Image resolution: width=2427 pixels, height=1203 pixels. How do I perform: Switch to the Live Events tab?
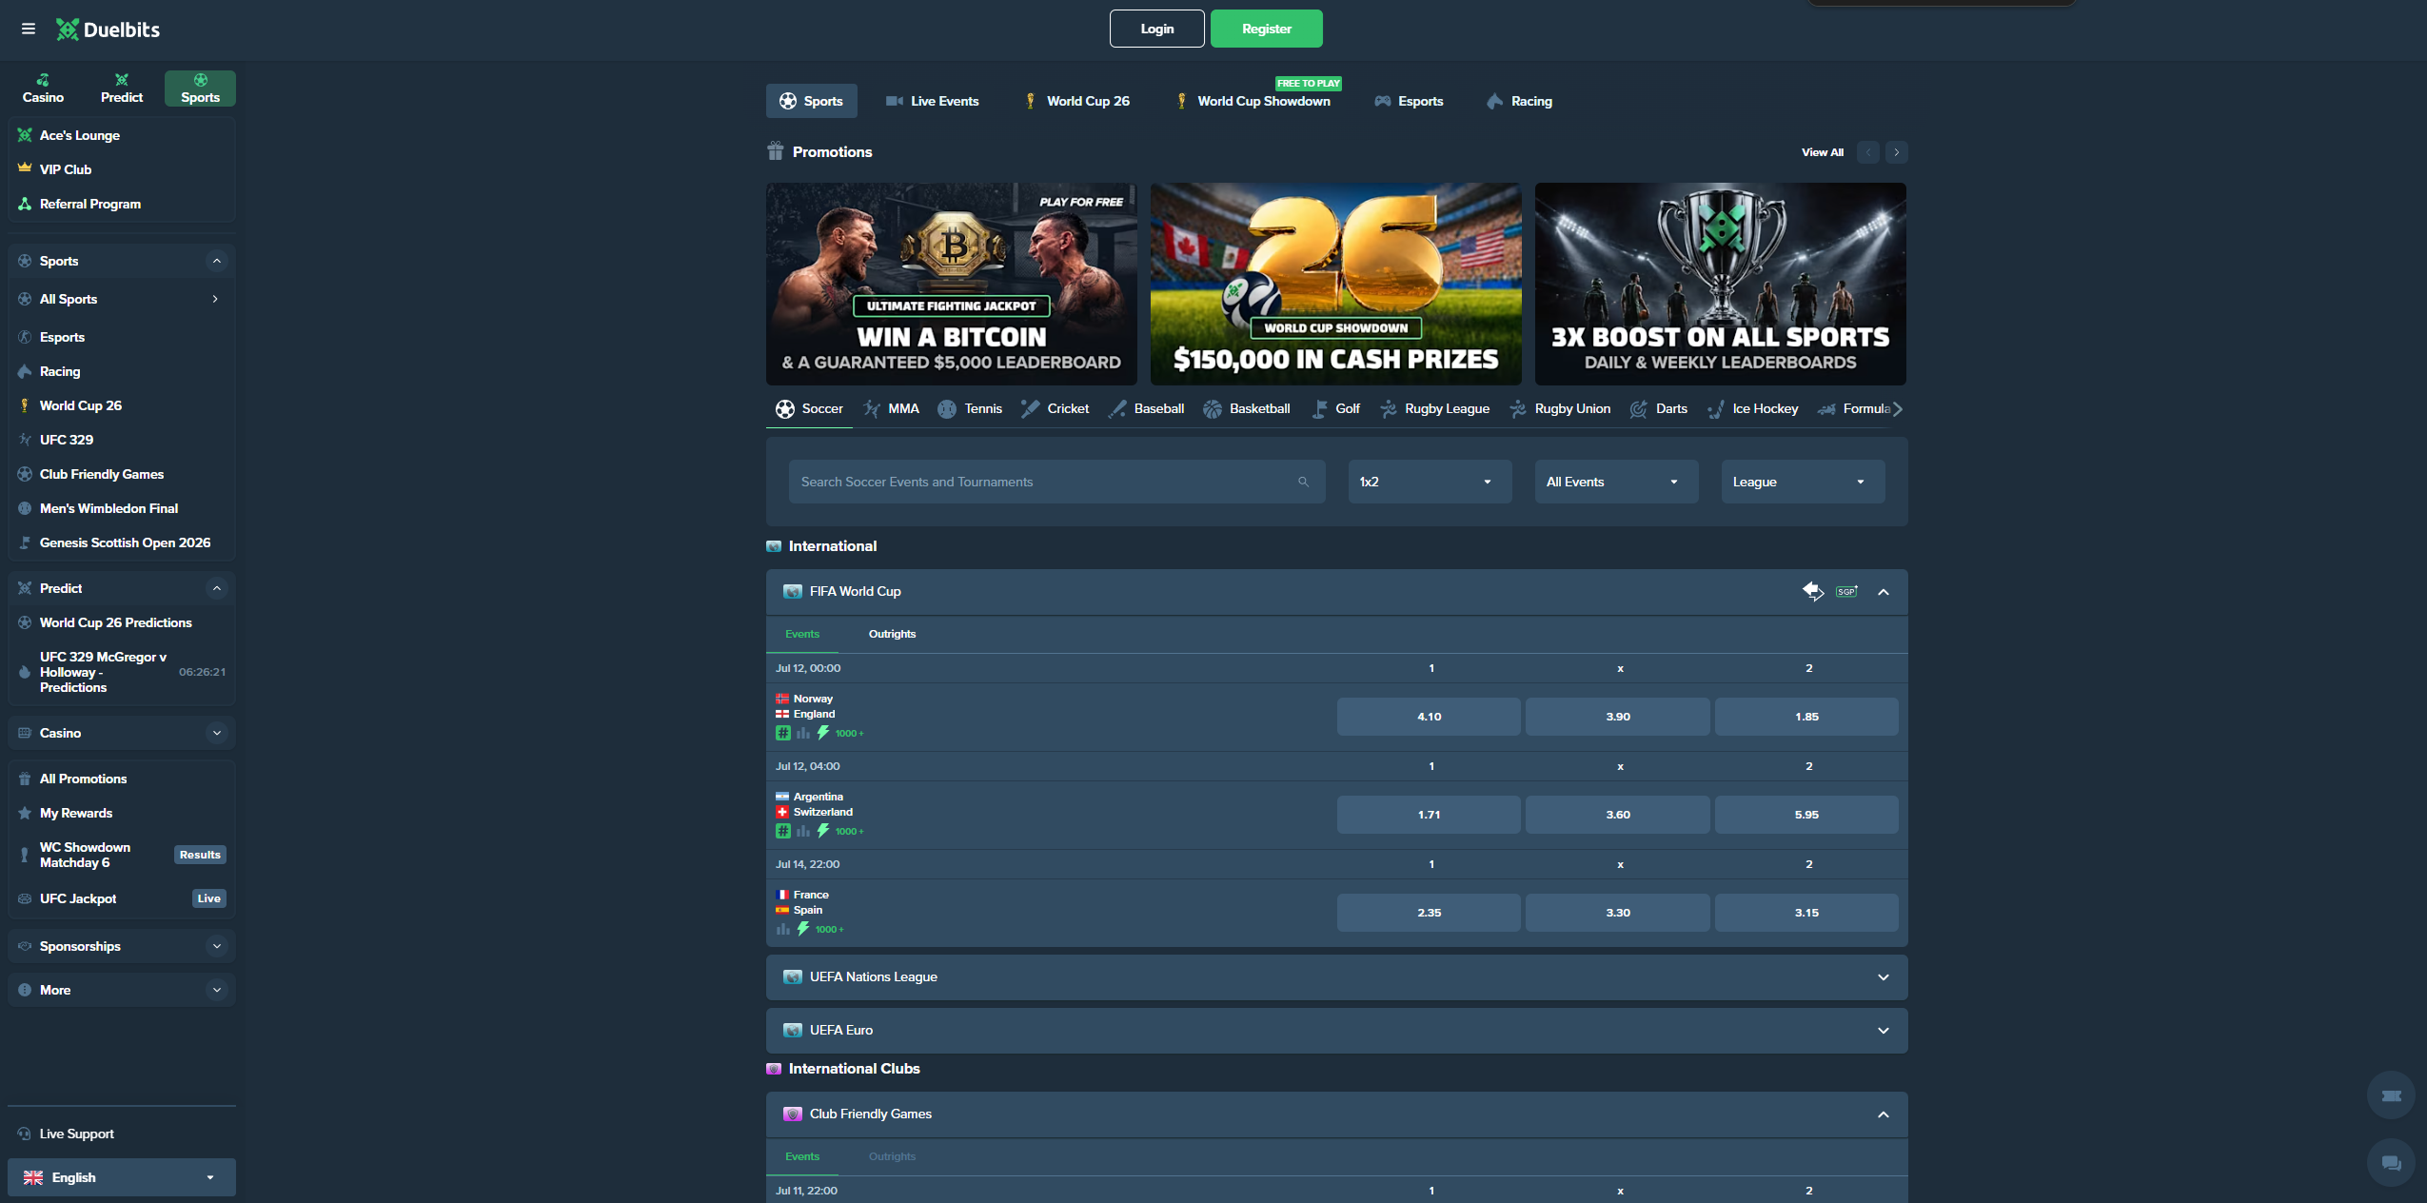click(932, 101)
